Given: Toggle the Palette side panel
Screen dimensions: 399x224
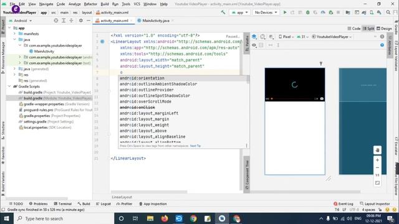Looking at the screenshot, I should tap(247, 43).
